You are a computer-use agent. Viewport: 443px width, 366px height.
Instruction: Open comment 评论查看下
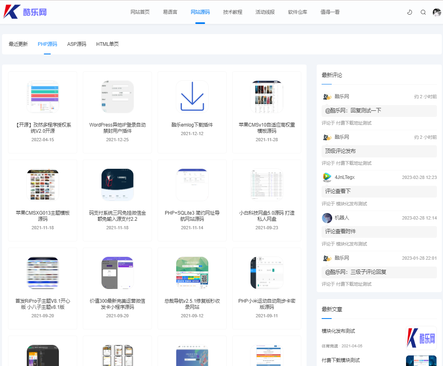pos(379,192)
